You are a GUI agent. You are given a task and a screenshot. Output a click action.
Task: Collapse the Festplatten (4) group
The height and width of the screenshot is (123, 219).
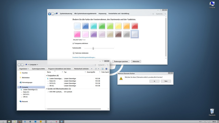(x=47, y=76)
